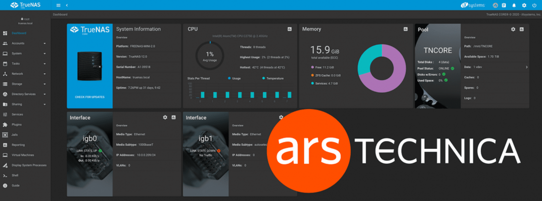Click the iXsystems logo
Viewport: 542px width, 201px height.
click(473, 5)
